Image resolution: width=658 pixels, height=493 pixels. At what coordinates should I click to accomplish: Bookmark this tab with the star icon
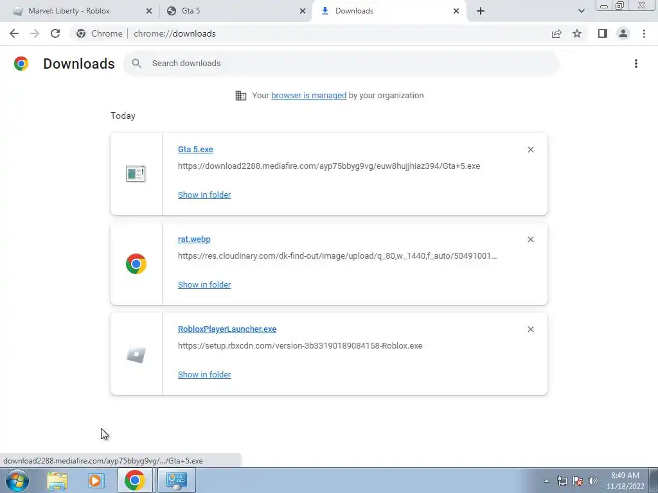point(577,33)
